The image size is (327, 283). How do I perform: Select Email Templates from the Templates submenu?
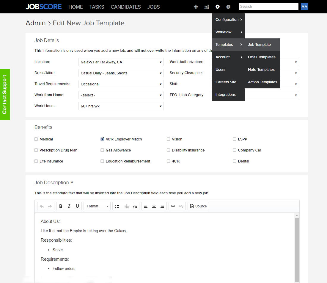(x=262, y=57)
